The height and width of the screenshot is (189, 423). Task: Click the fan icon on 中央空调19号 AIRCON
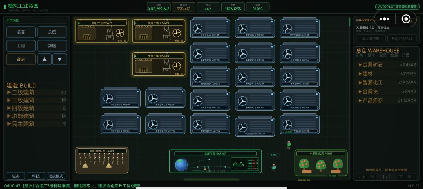pyautogui.click(x=108, y=98)
